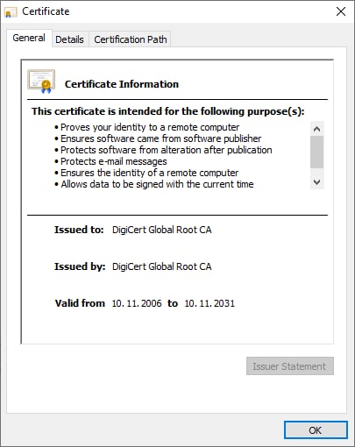Screen dimensions: 355x447
Task: Click the 'Issued by:' label
Action: point(80,266)
